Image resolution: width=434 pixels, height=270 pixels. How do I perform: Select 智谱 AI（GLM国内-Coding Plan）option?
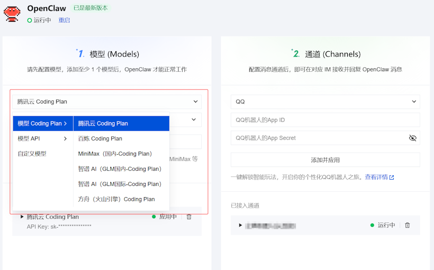(x=121, y=169)
